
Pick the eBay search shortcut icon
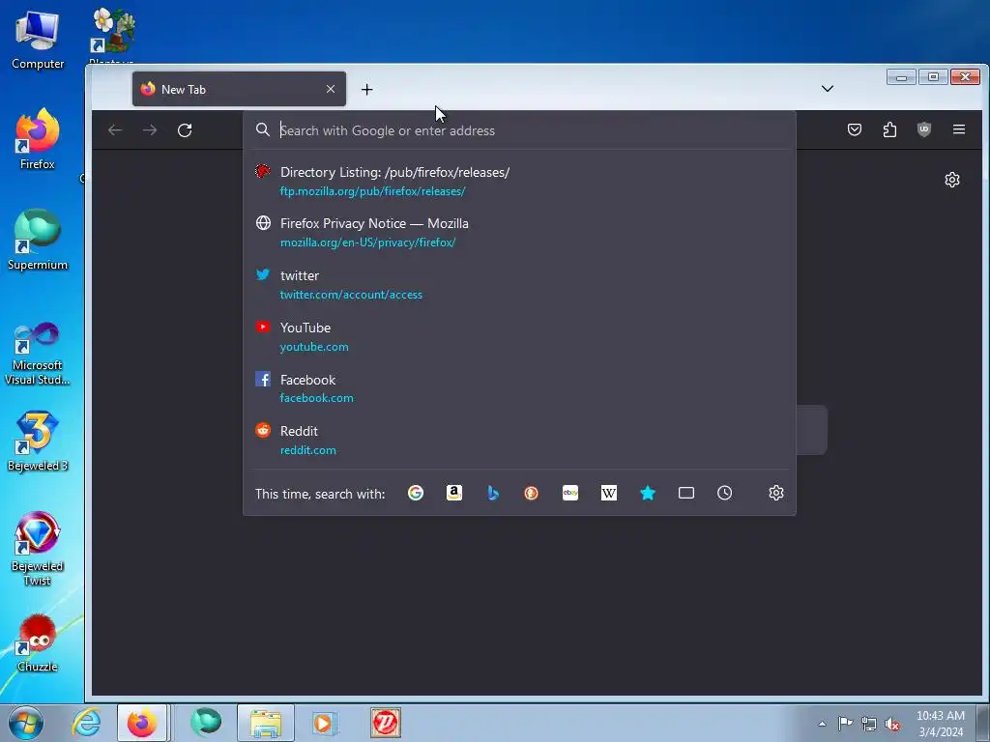coord(570,493)
